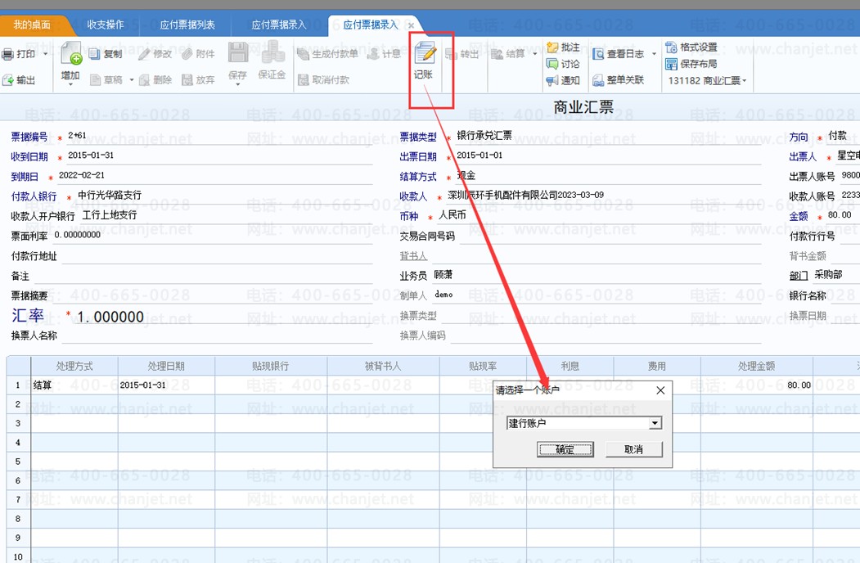Click the 格式设置 format settings icon
Screen dimensions: 860x563
tap(671, 47)
